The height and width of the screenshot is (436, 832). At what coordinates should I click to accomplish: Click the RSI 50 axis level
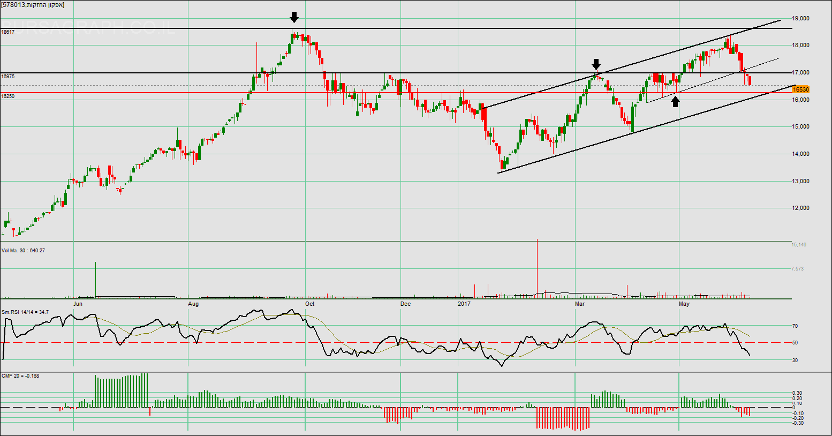[795, 343]
